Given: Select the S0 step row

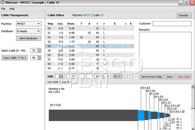Looking at the screenshot, I should 89,29.
